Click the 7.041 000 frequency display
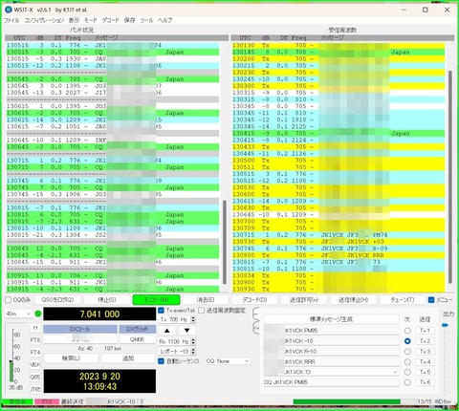The height and width of the screenshot is (411, 459). pos(99,314)
